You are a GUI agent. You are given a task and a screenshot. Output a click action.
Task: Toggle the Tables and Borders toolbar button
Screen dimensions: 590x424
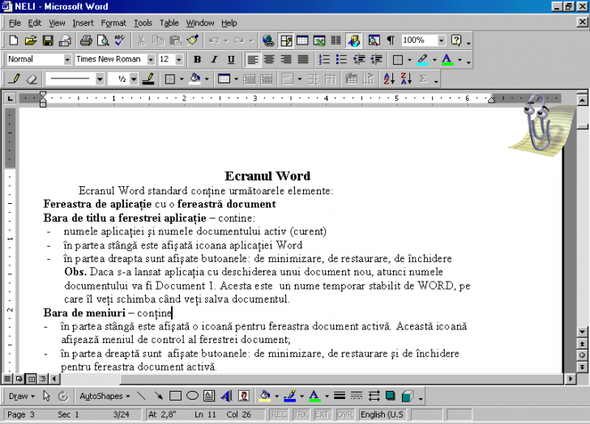[x=285, y=40]
